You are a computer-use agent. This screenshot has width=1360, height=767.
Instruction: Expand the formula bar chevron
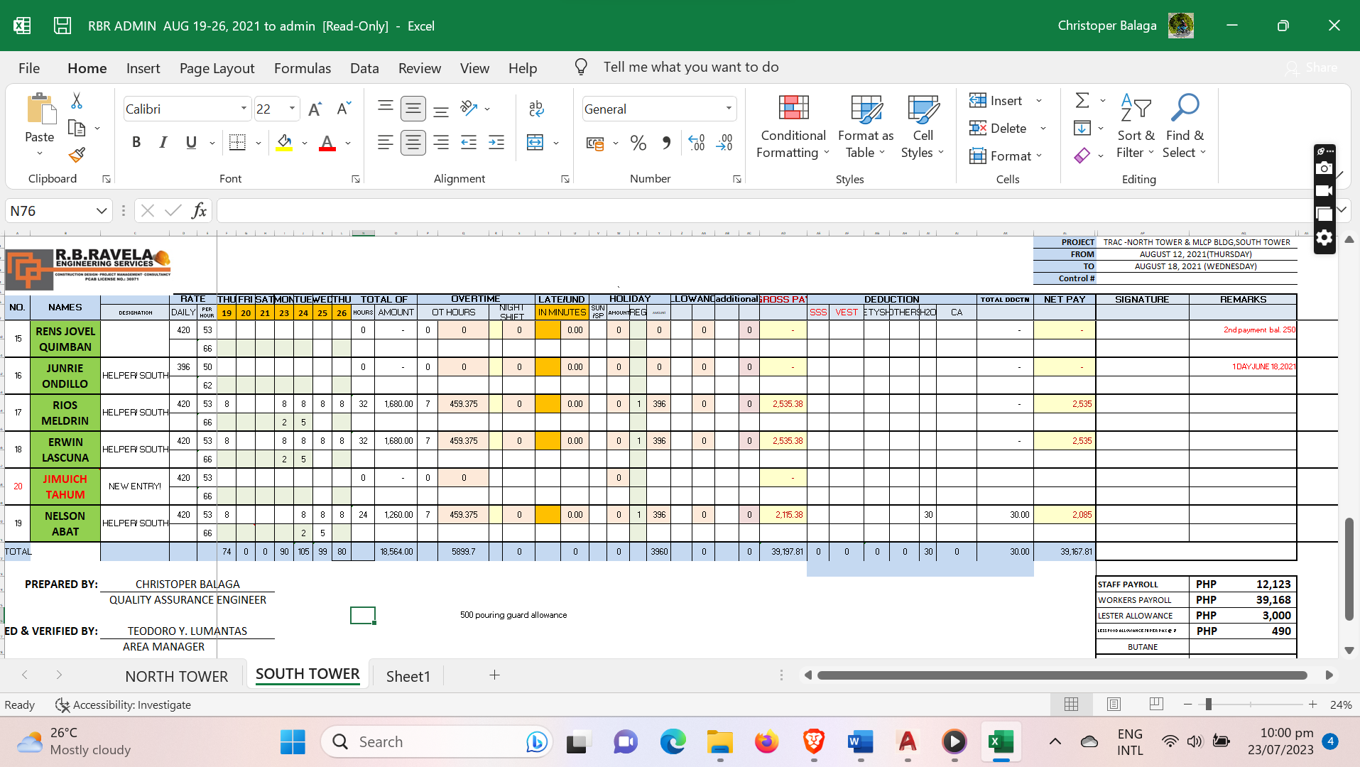1342,210
